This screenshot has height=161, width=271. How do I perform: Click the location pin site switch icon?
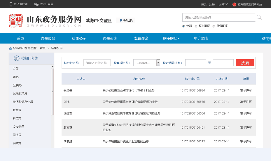coord(121,20)
